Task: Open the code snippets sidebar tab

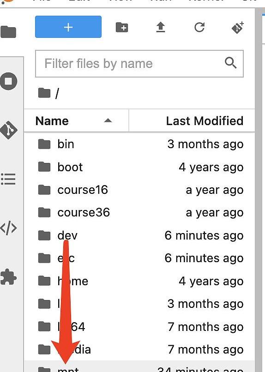Action: point(8,228)
